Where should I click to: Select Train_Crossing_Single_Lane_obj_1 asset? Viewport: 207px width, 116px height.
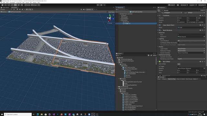coord(135,72)
